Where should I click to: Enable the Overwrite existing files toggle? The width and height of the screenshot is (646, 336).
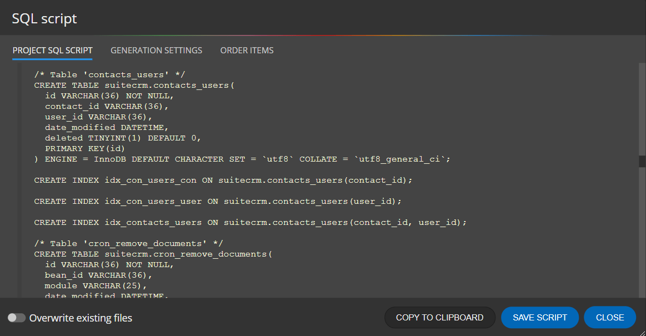click(x=17, y=318)
